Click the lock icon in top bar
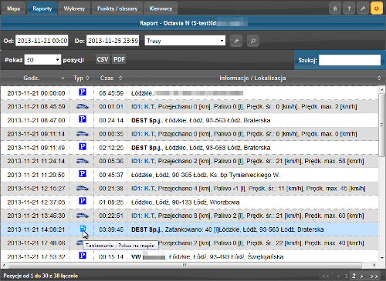Viewport: 386px width, 281px height. 335,8
